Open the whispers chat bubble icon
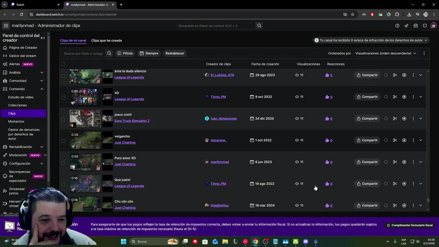Image resolution: width=439 pixels, height=247 pixels. coord(425,26)
